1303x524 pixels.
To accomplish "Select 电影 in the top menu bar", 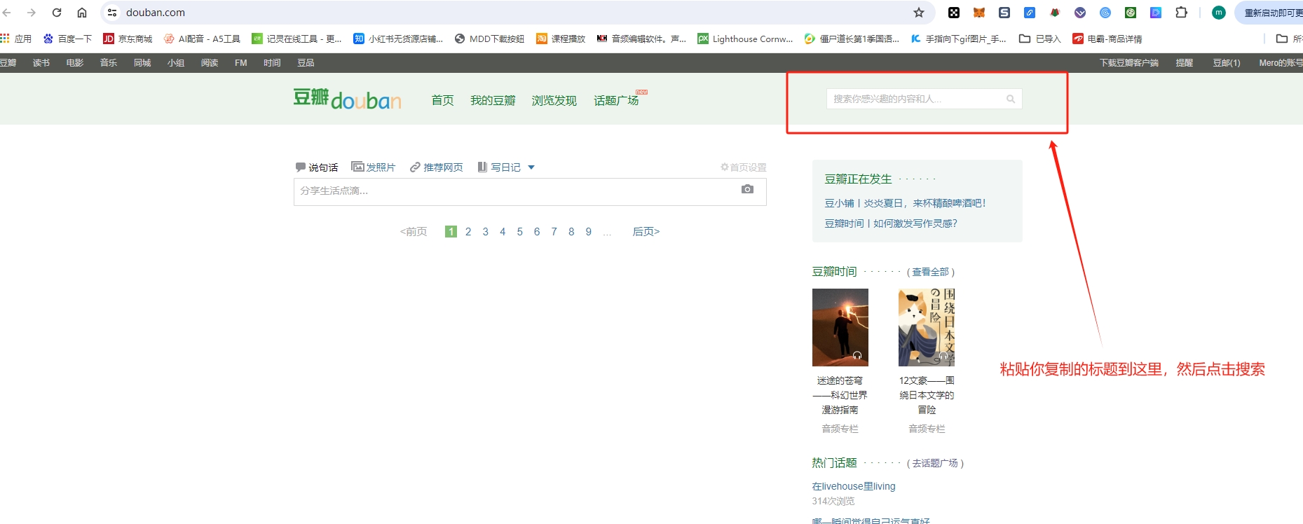I will click(75, 63).
